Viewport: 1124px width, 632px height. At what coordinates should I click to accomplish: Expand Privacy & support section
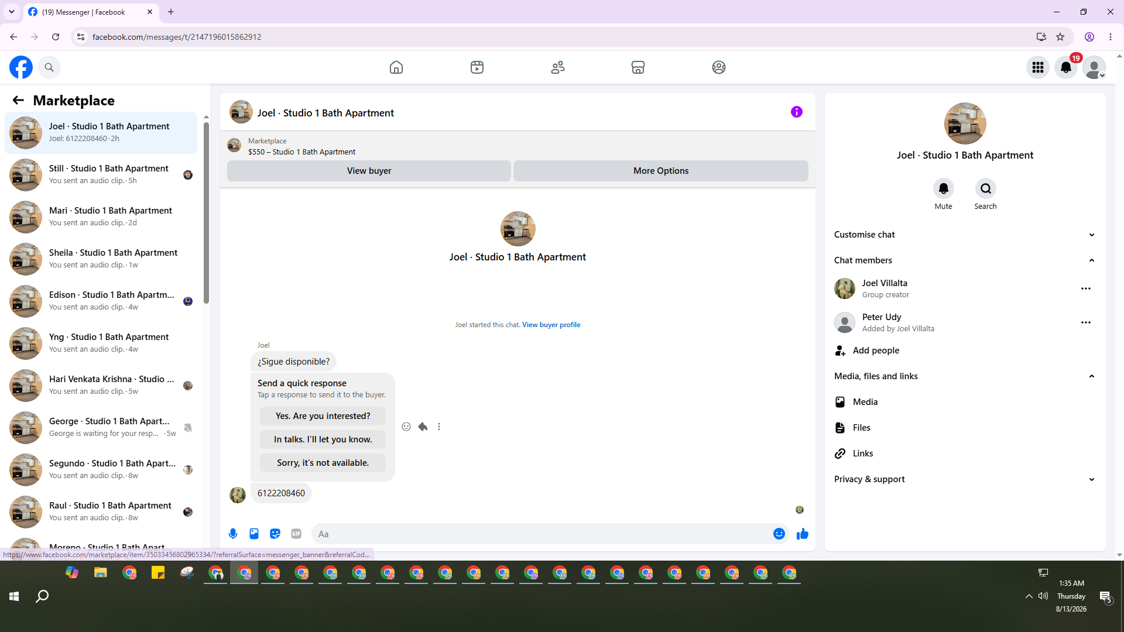tap(965, 479)
